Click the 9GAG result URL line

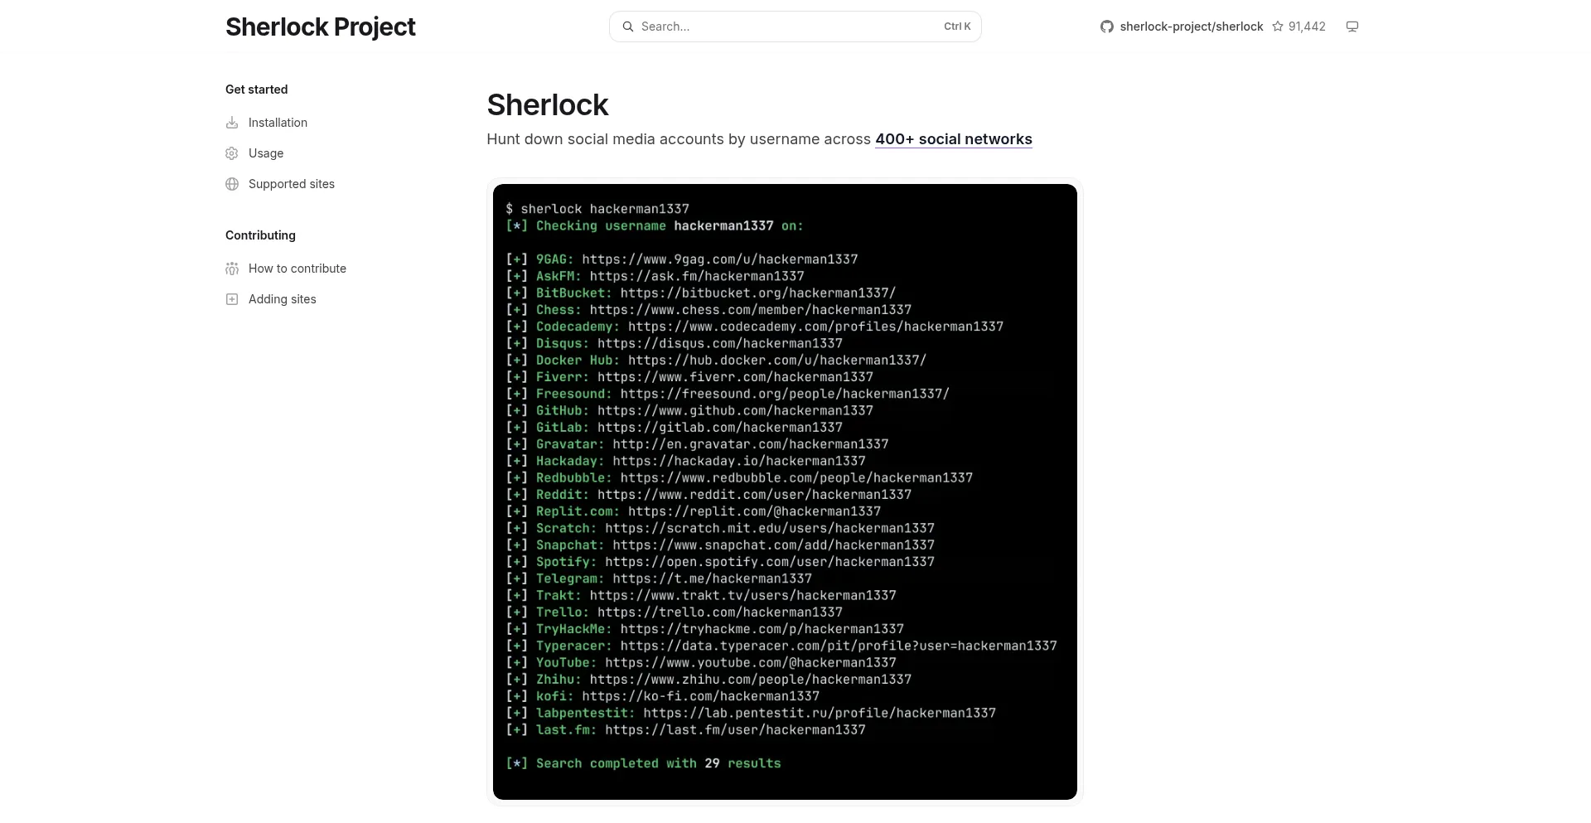[682, 259]
